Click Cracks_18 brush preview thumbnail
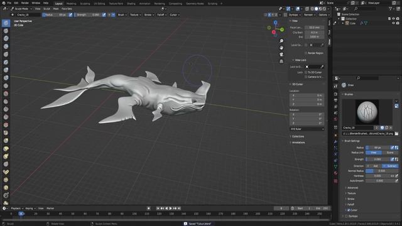This screenshot has width=402, height=226. tap(367, 112)
